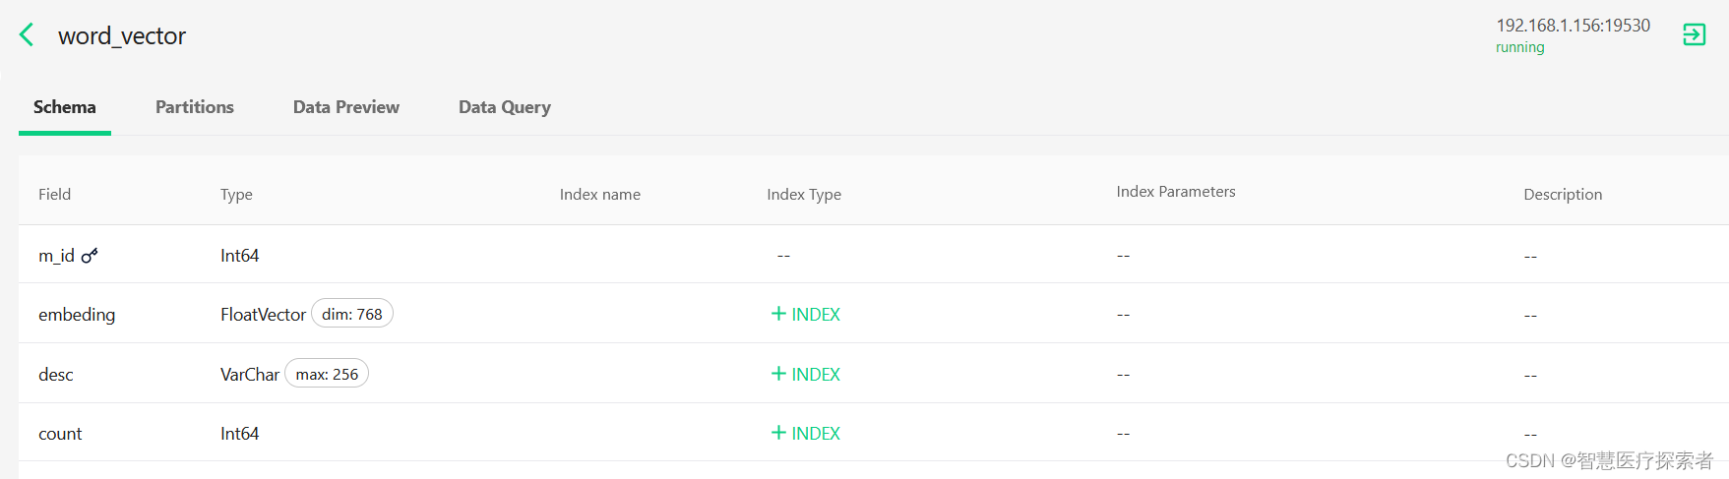Click the disconnect icon next to the server address

point(1694,35)
